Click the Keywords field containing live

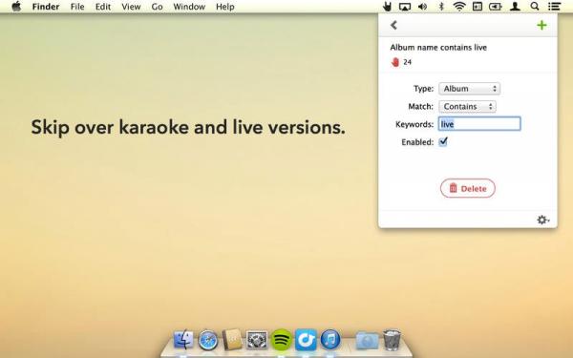coord(479,124)
